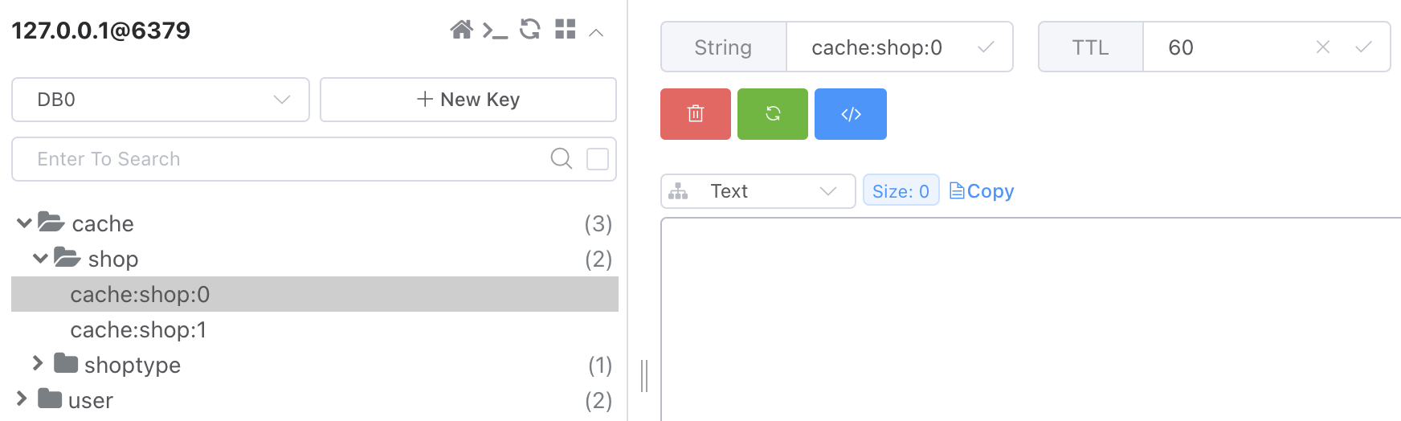This screenshot has width=1401, height=421.
Task: Clear the TTL value with the X
Action: pos(1323,47)
